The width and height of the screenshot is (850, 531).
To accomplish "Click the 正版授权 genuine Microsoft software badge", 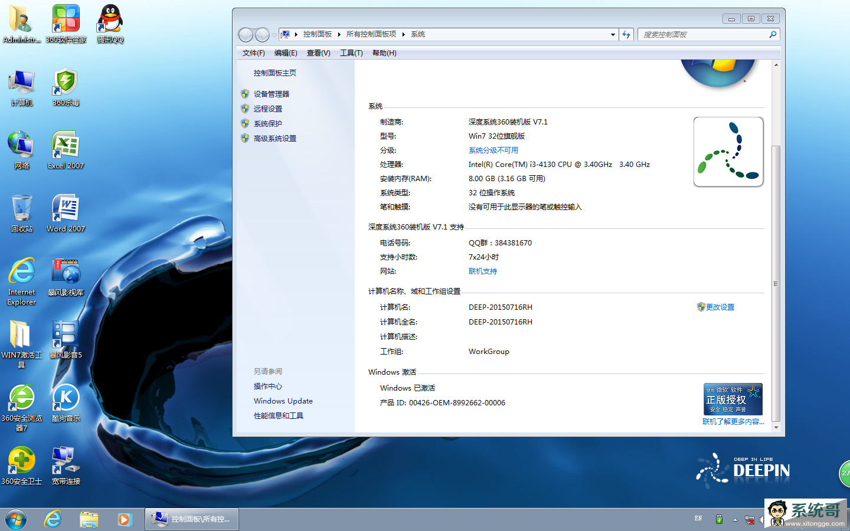I will (x=733, y=399).
